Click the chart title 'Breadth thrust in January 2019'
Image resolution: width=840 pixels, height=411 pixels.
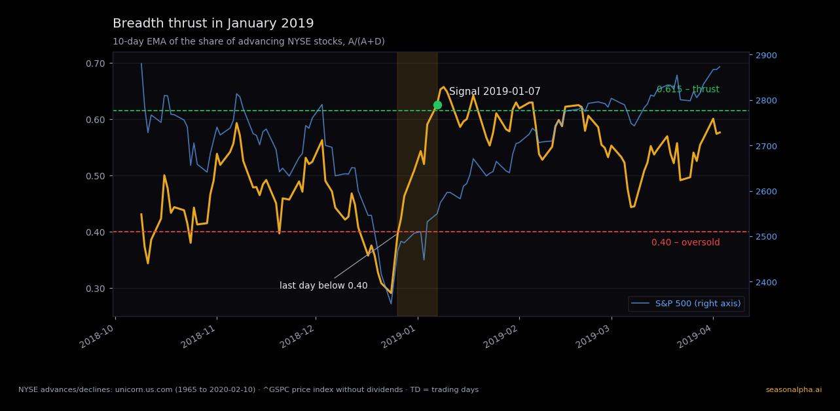(213, 24)
